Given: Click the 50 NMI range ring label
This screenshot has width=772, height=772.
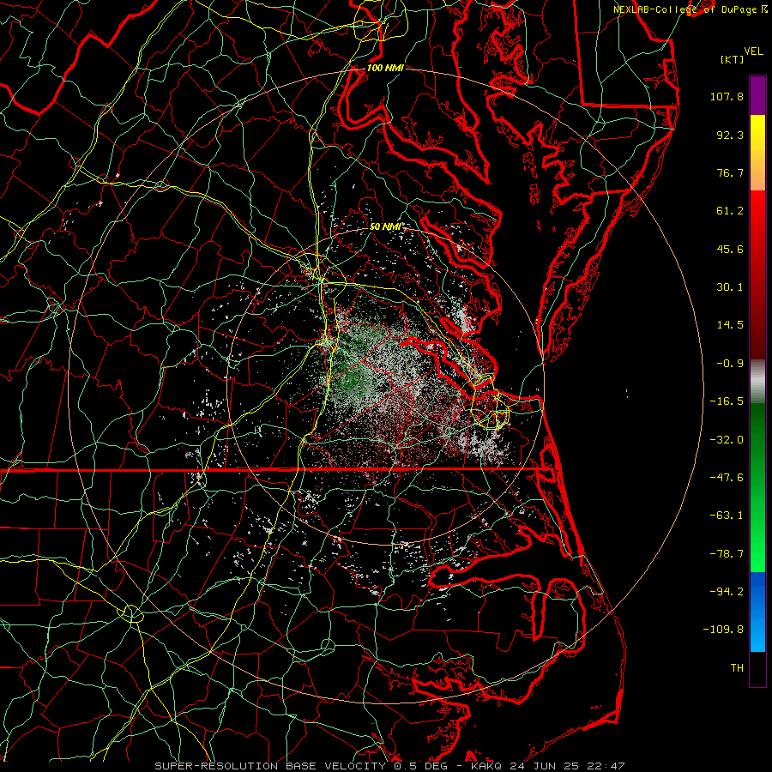Looking at the screenshot, I should 385,226.
